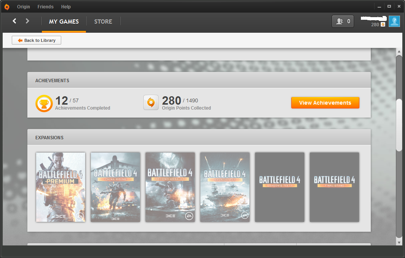The width and height of the screenshot is (405, 258).
Task: Open the Friends menu
Action: (46, 7)
